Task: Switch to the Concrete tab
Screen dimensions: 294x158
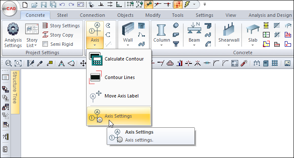Action: (x=35, y=15)
